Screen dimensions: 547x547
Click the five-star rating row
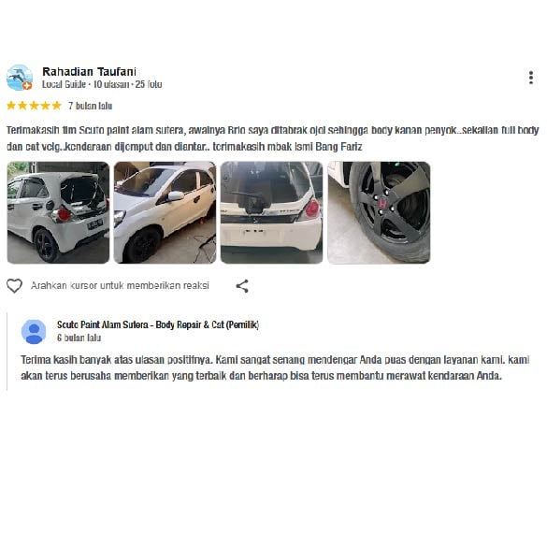[x=35, y=106]
